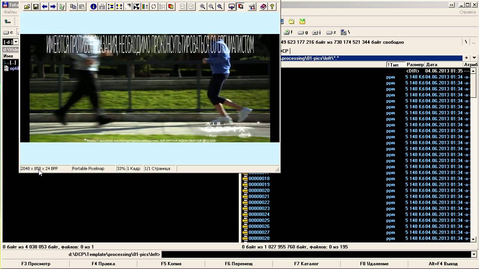
Task: Select drive c button in the left panel
Action: point(8,33)
